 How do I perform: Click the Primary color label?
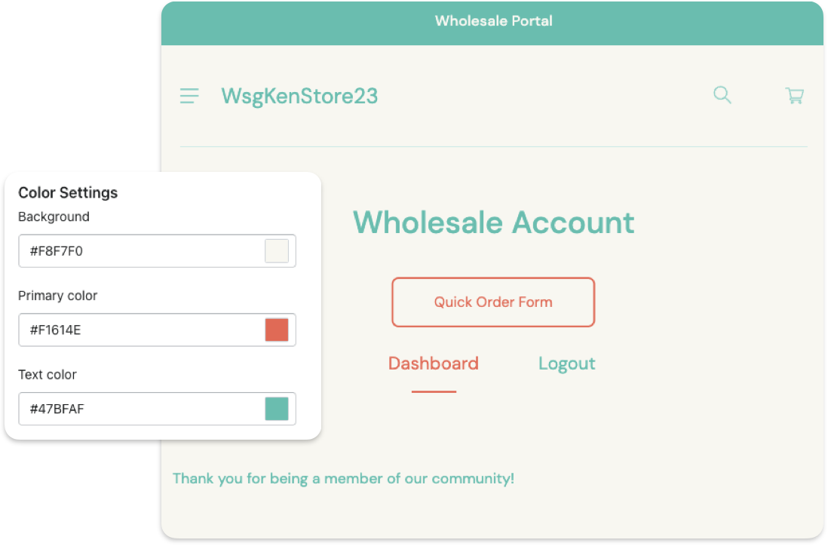click(57, 296)
